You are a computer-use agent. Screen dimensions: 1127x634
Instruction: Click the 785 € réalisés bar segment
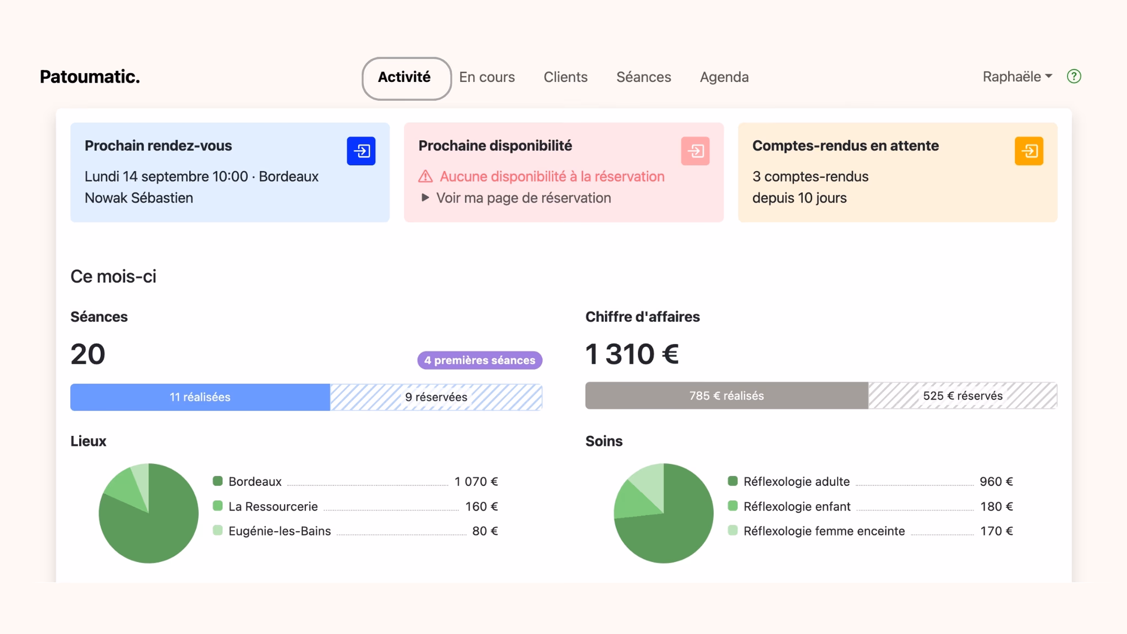(x=727, y=396)
